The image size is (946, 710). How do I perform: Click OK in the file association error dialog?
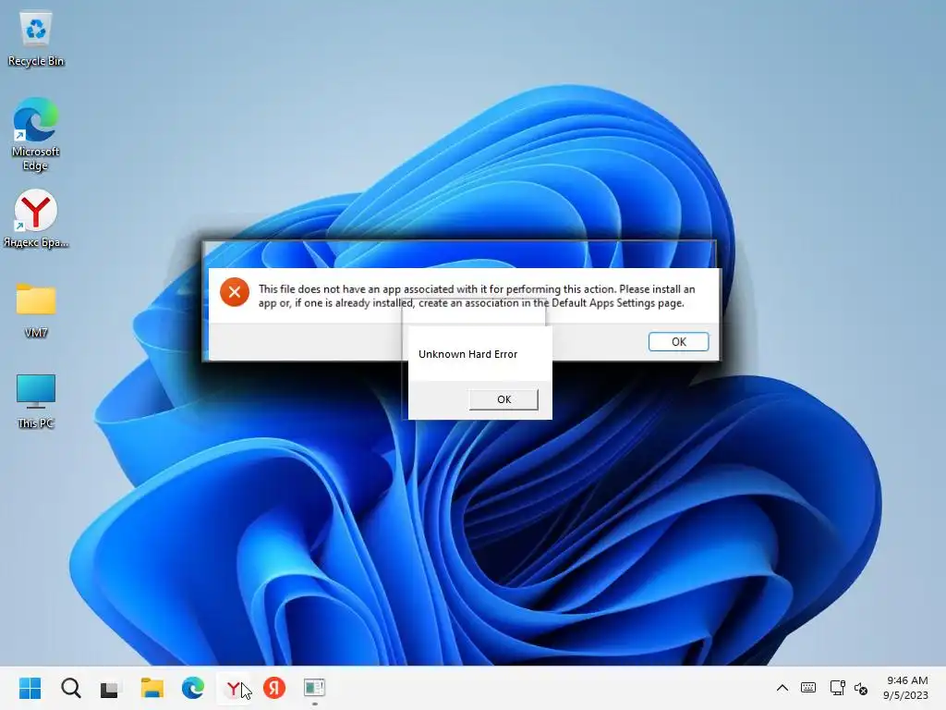(678, 342)
